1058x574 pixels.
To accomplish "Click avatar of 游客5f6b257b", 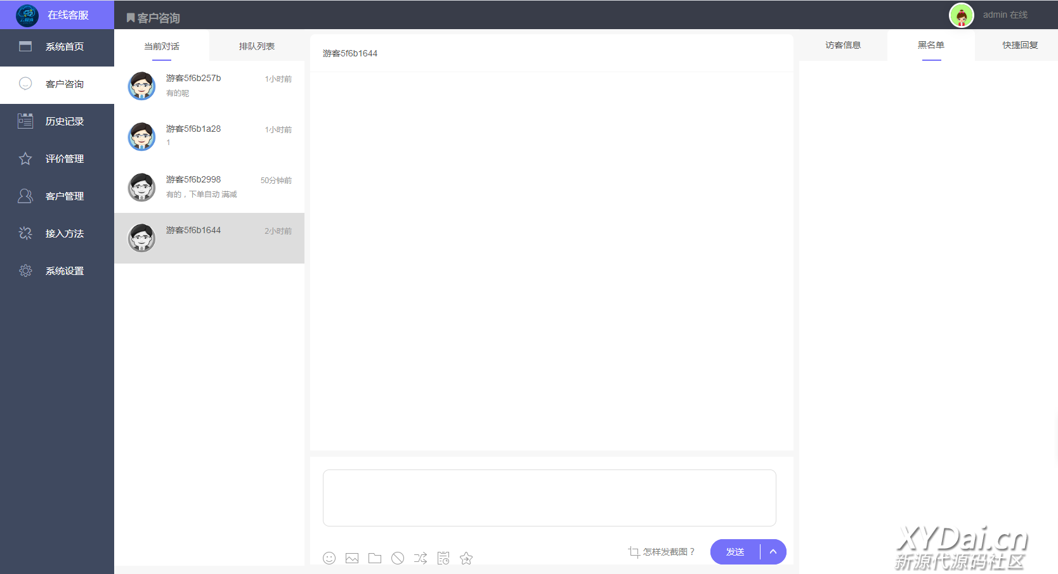I will (x=141, y=86).
